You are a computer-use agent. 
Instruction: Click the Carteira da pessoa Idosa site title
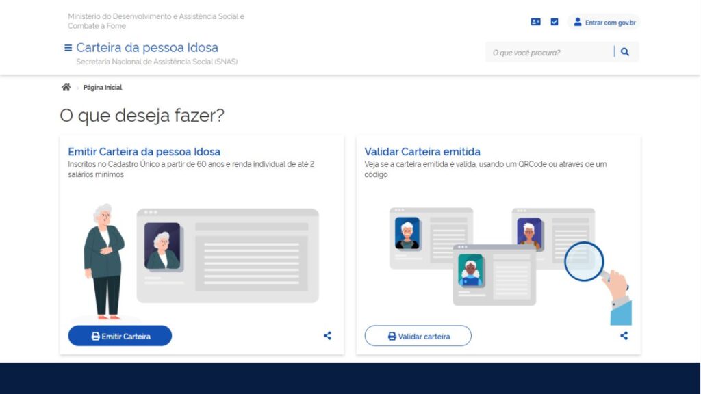[147, 48]
